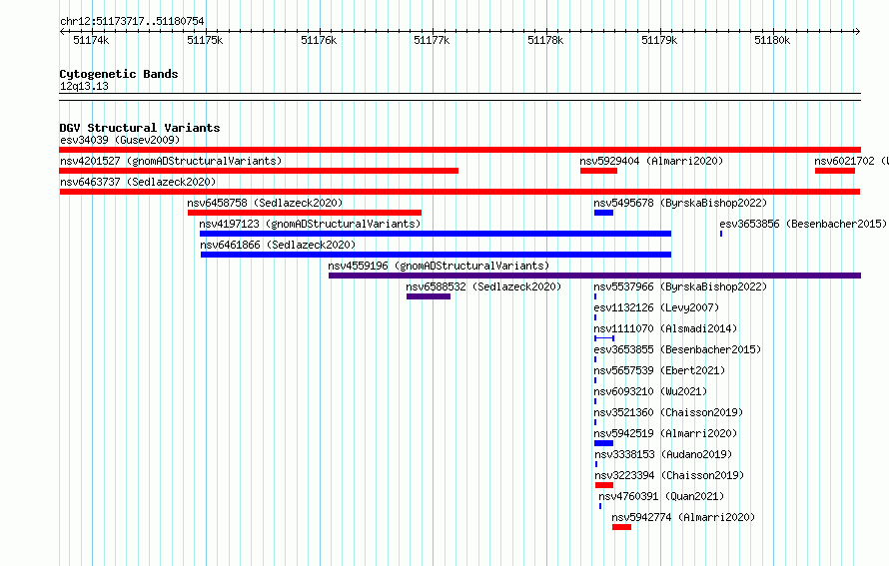
Task: Click the 51176k ruler label
Action: 319,40
